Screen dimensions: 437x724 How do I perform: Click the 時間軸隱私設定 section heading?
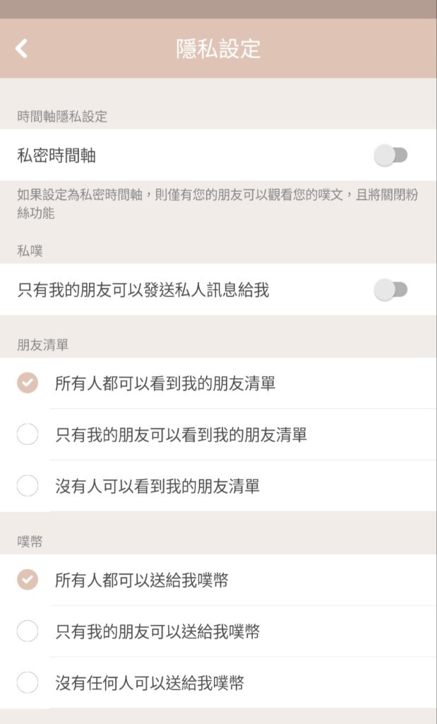(x=62, y=117)
